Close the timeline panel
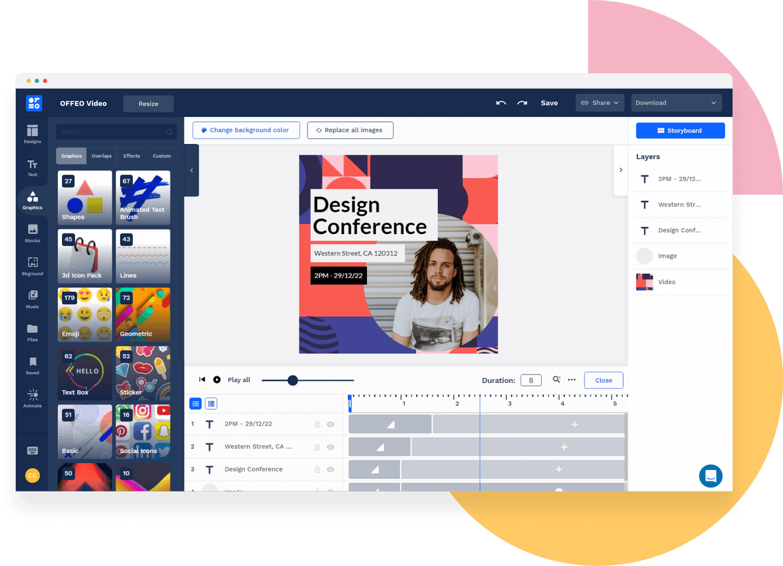 point(603,380)
